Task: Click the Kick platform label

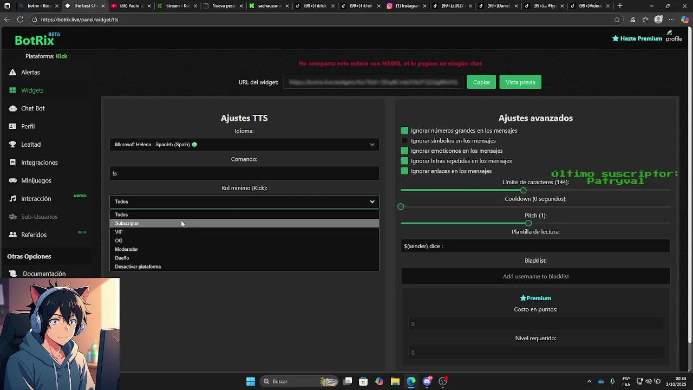Action: [x=61, y=56]
